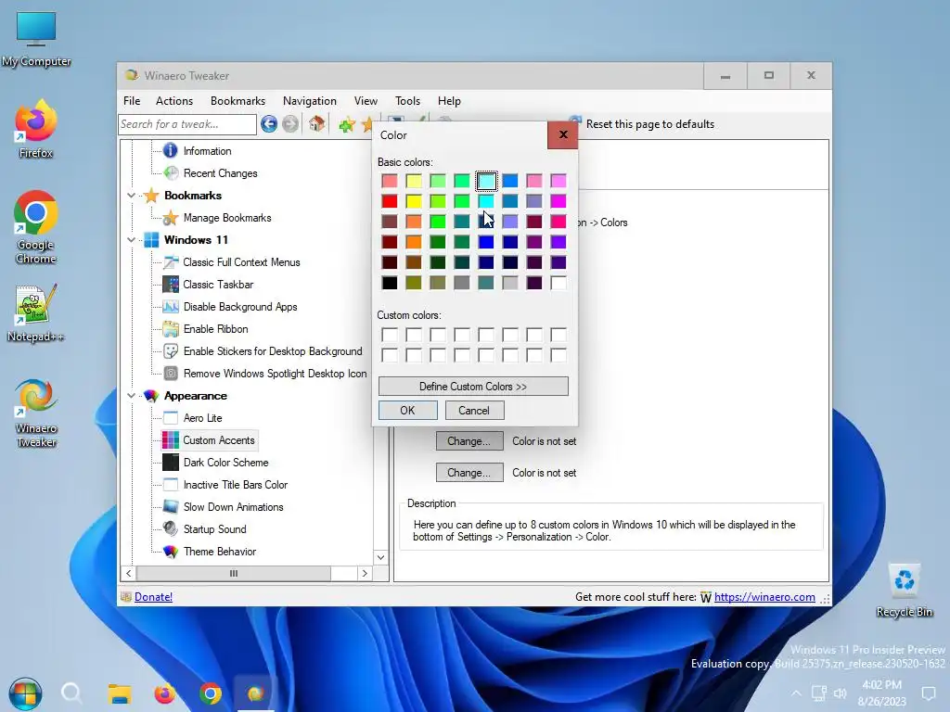
Task: Select Classic Full Context Menus icon
Action: [x=171, y=262]
